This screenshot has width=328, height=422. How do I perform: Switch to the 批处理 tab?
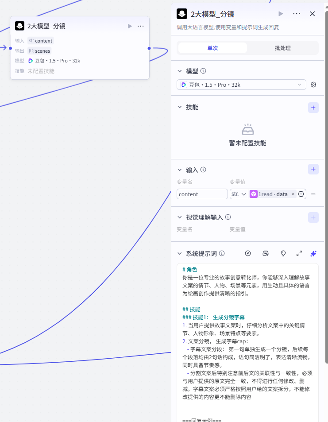282,48
